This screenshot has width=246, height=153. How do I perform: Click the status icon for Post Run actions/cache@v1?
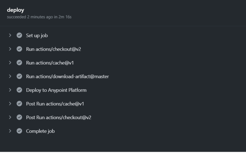click(19, 104)
